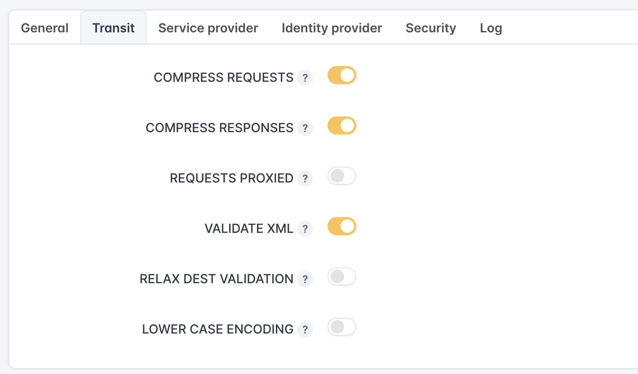
Task: Select the Transit tab
Action: pos(113,28)
